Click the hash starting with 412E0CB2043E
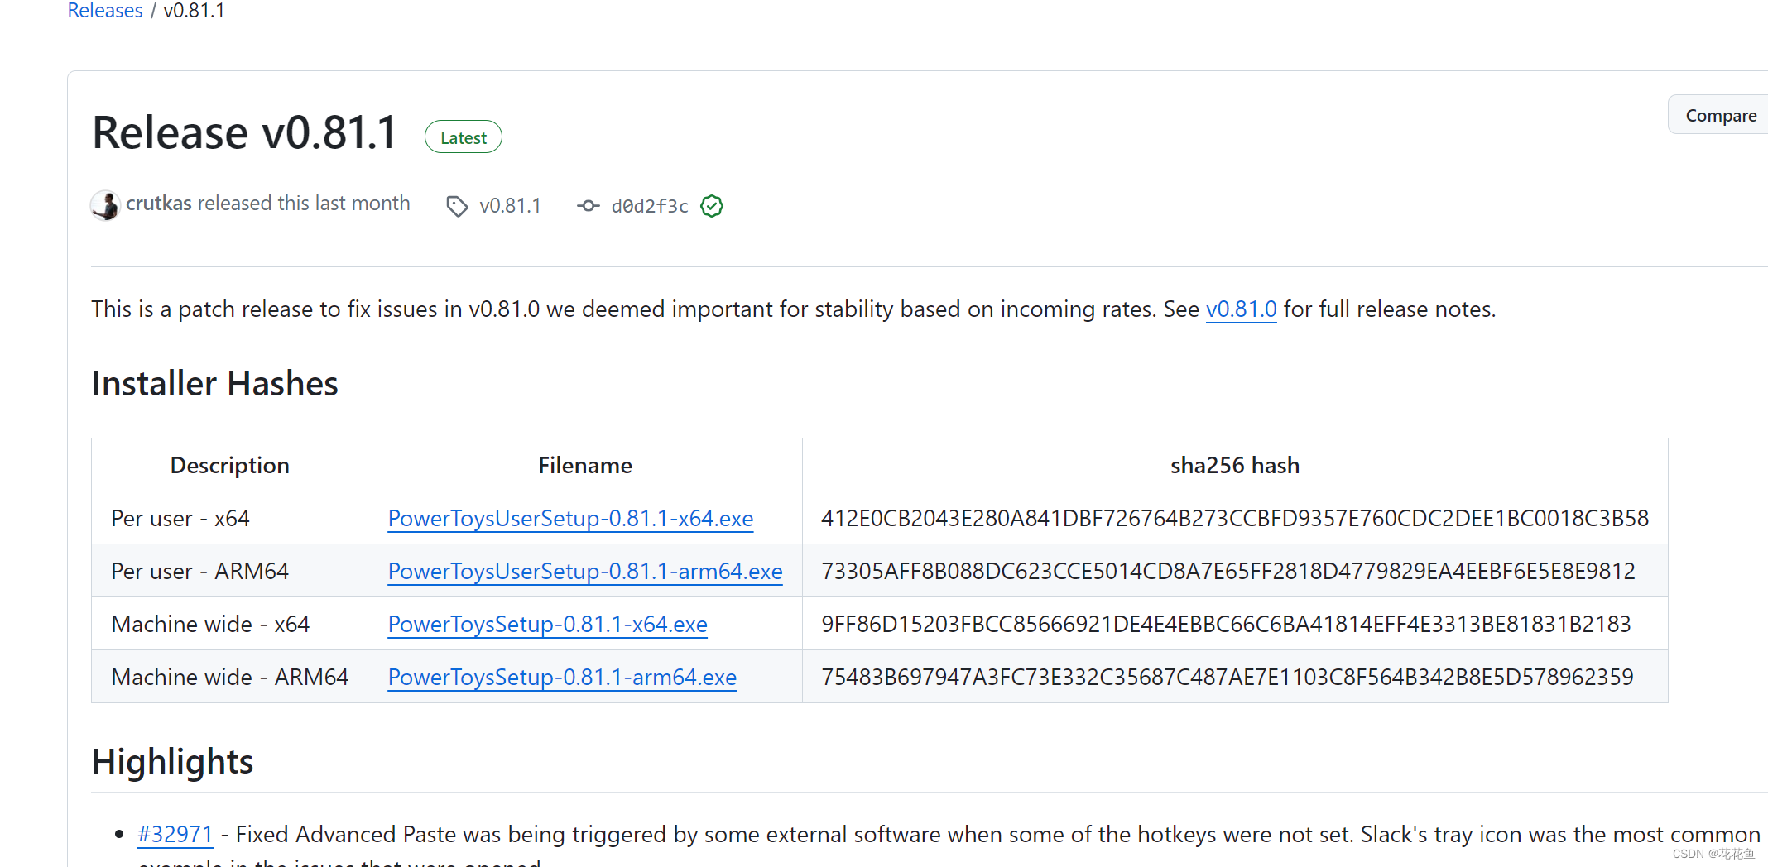The height and width of the screenshot is (867, 1768). point(1235,519)
